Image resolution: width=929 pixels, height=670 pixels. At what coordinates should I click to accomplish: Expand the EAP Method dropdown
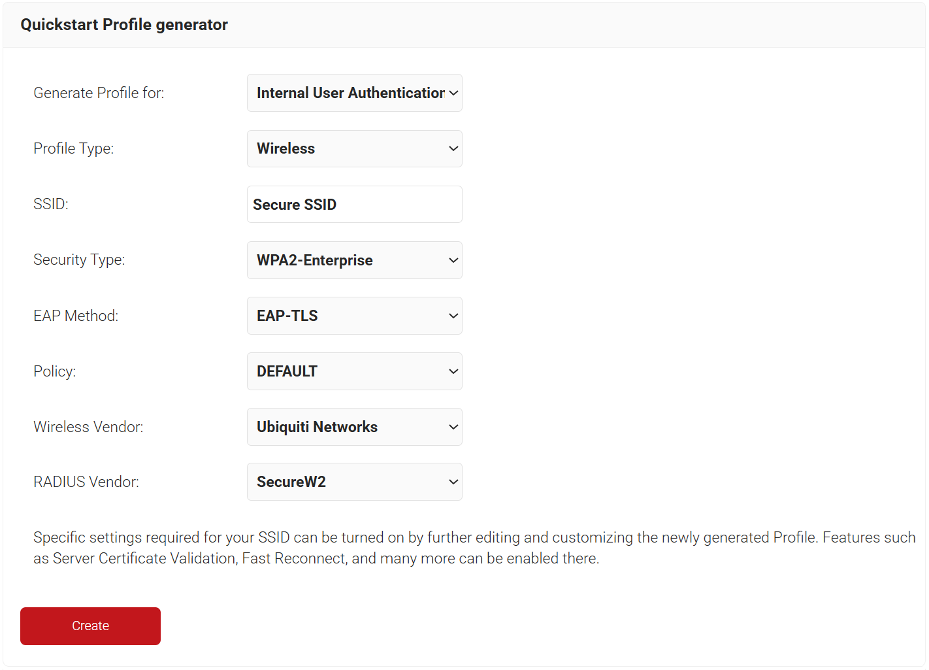pyautogui.click(x=354, y=316)
